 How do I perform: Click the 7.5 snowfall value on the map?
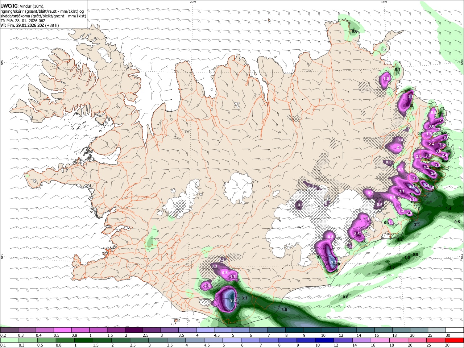pyautogui.click(x=334, y=263)
